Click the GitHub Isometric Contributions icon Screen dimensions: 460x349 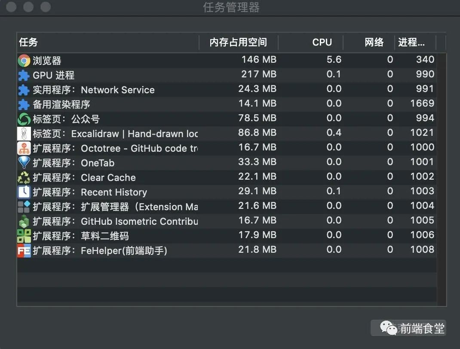[x=24, y=221]
